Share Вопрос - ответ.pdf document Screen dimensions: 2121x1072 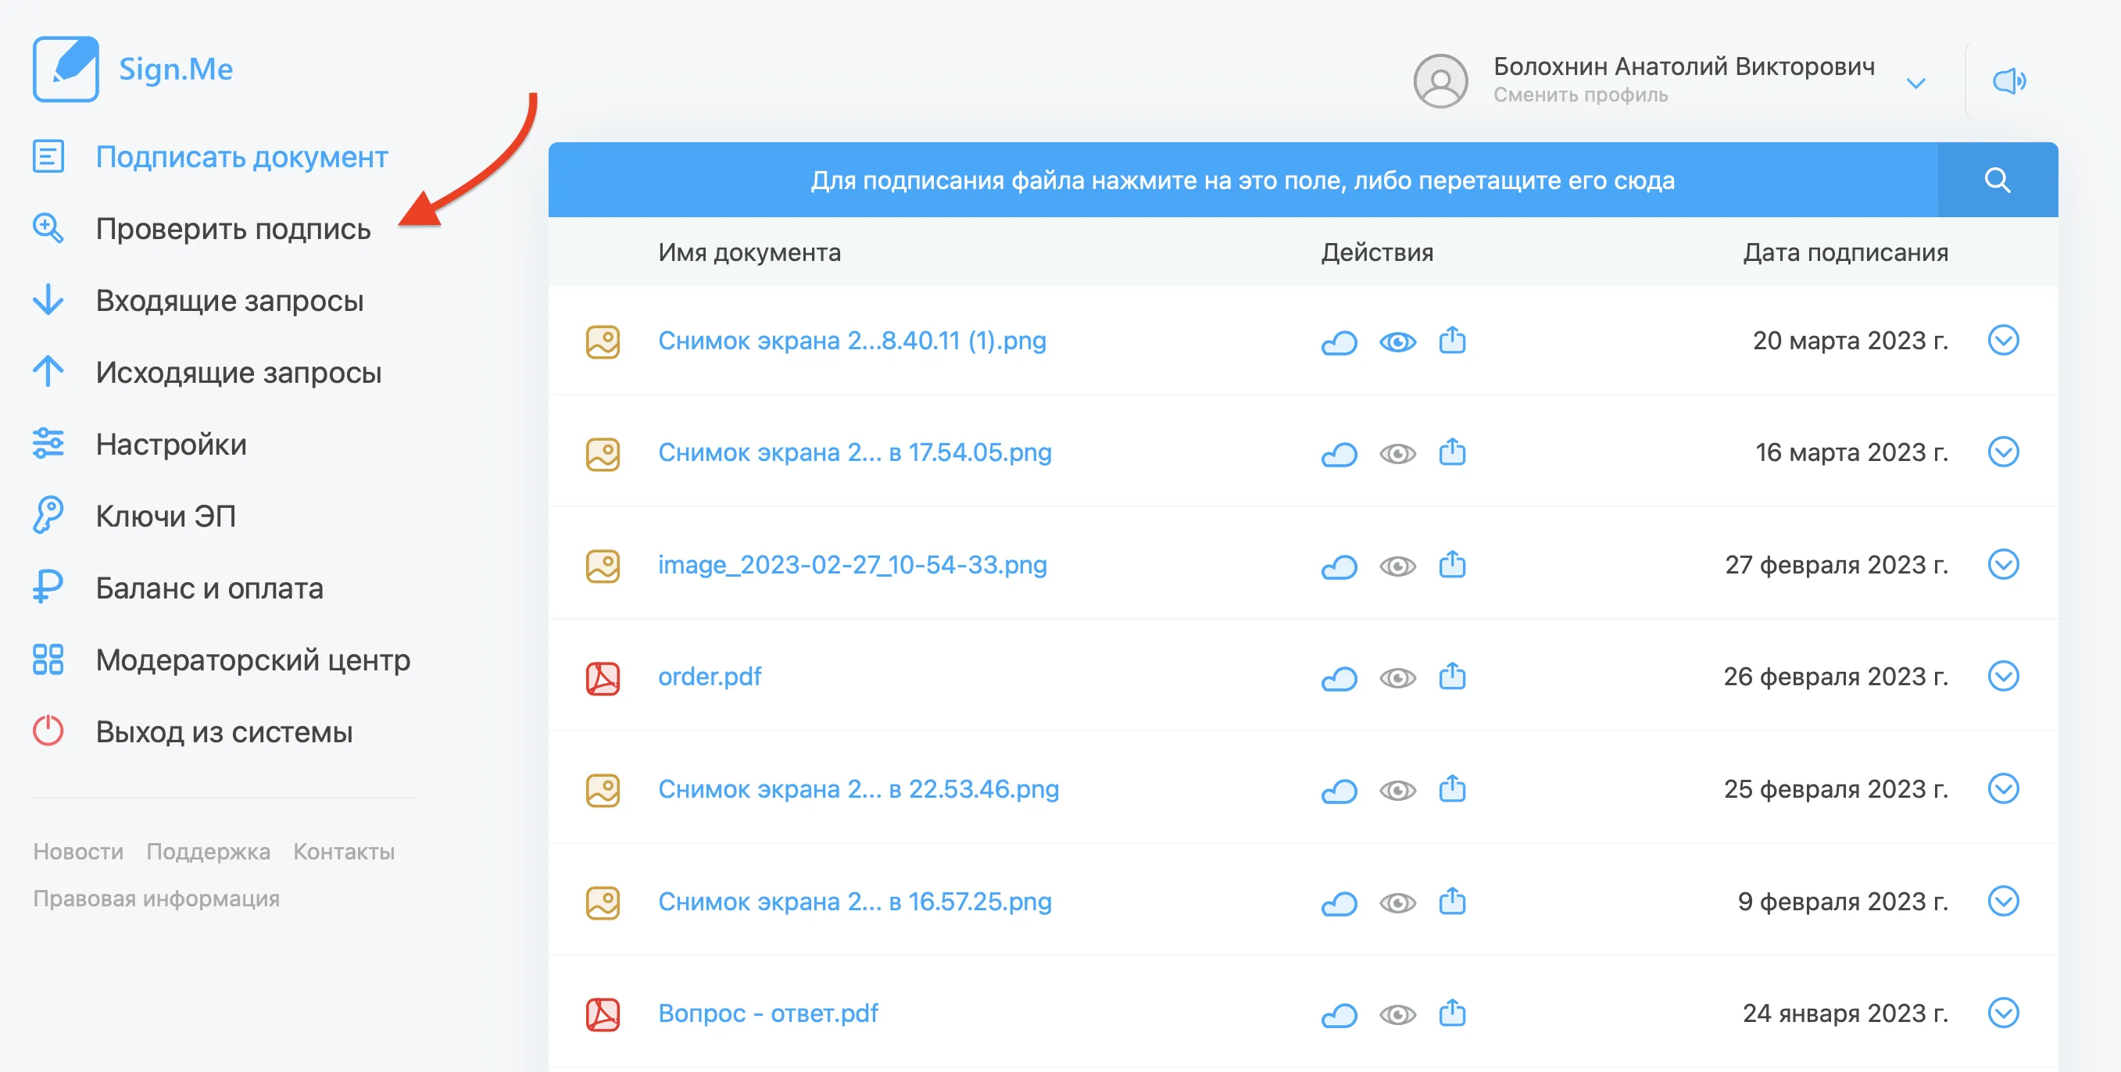(x=1452, y=1013)
